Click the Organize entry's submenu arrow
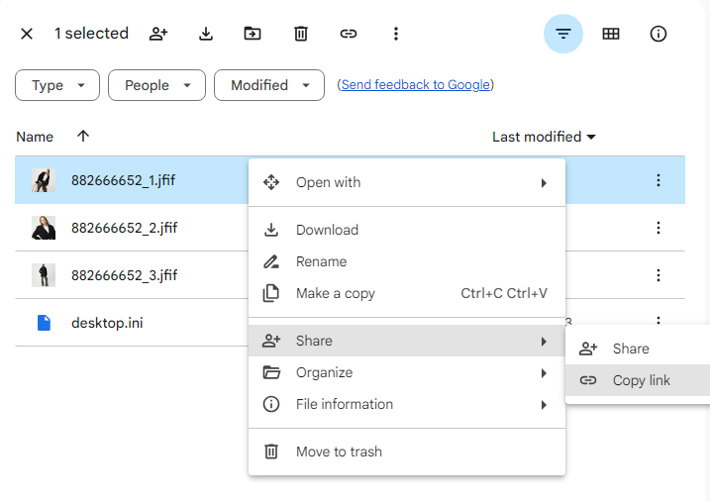 (544, 373)
